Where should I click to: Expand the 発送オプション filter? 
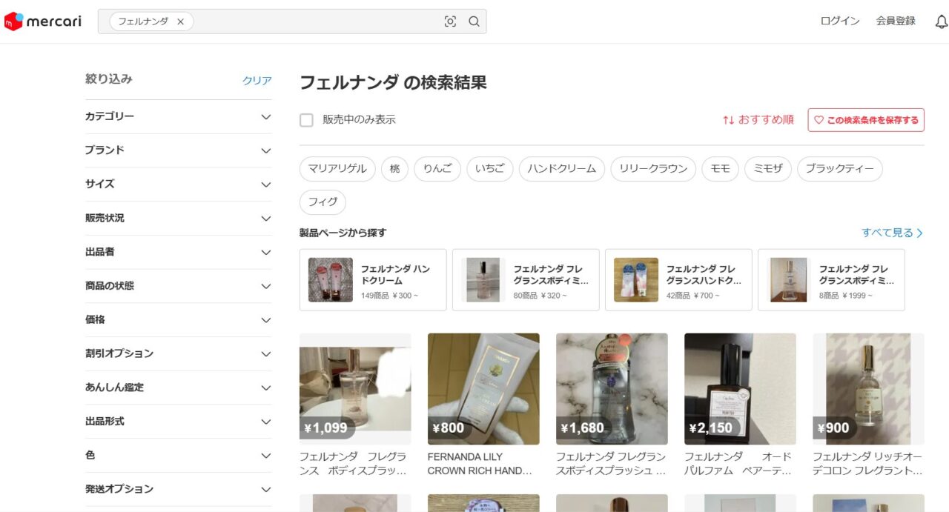[x=179, y=489]
